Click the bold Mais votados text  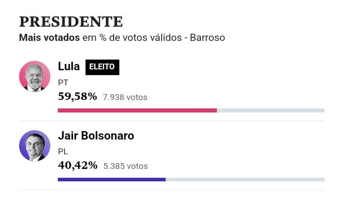click(49, 38)
